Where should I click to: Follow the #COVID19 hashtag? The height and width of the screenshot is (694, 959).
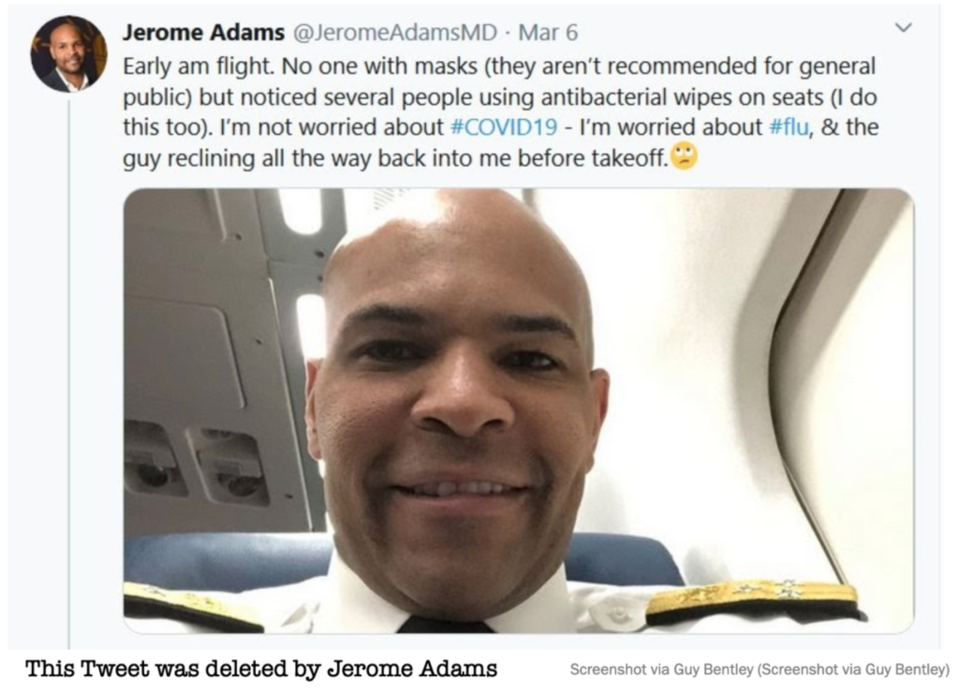click(503, 127)
